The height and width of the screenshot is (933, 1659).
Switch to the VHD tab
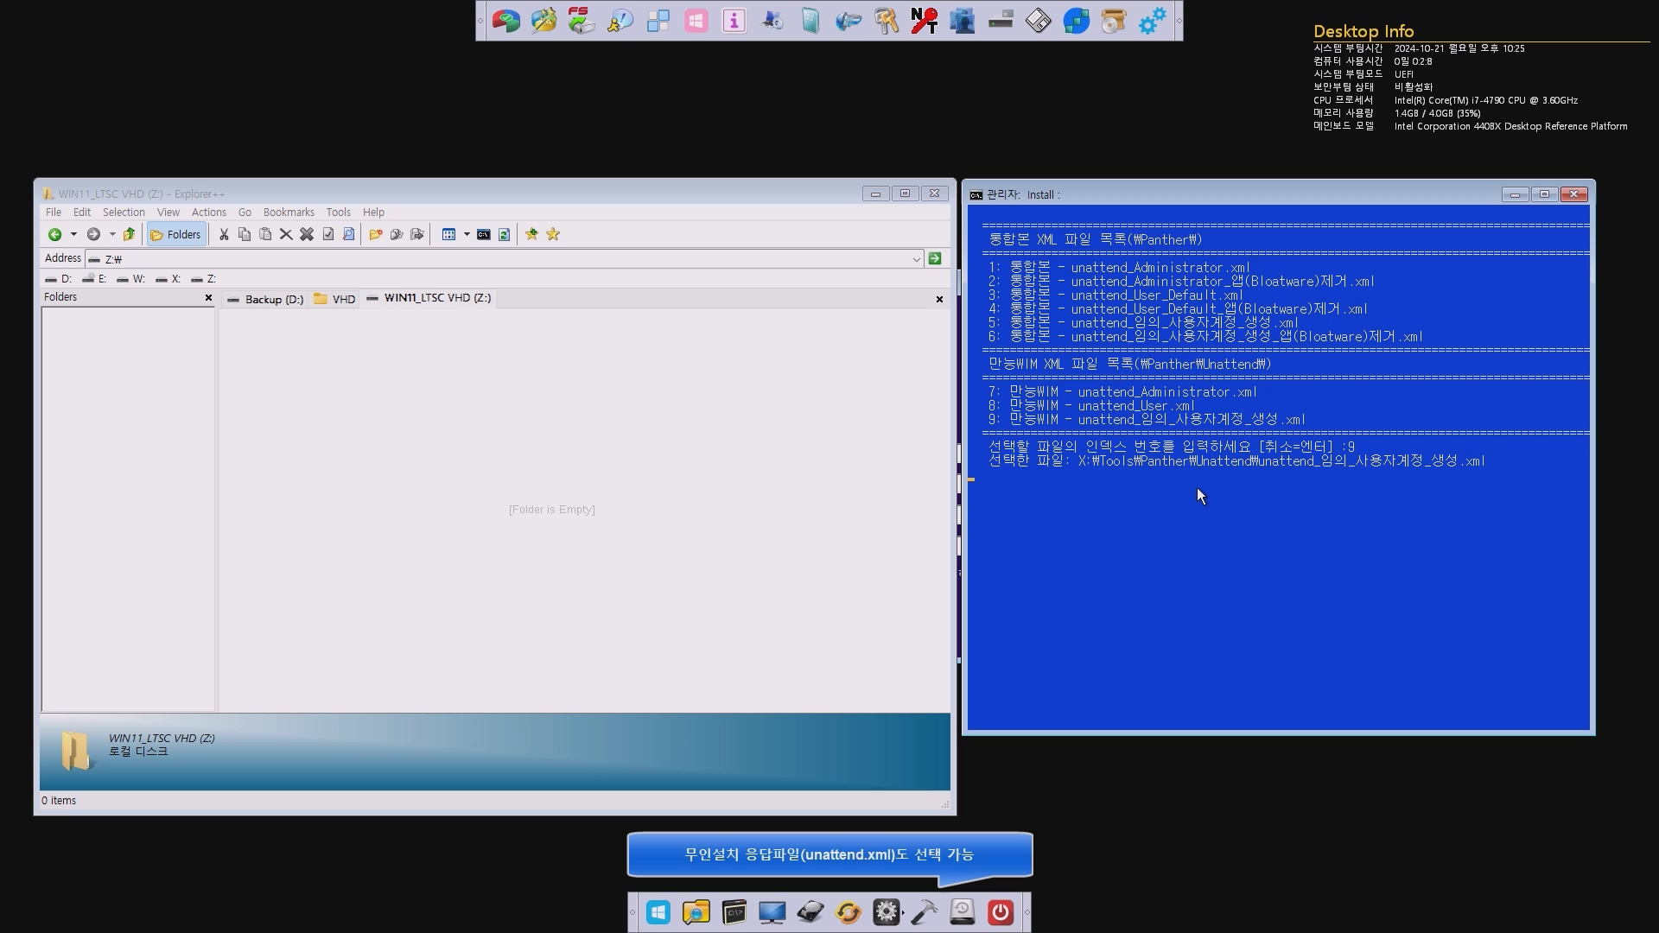335,299
